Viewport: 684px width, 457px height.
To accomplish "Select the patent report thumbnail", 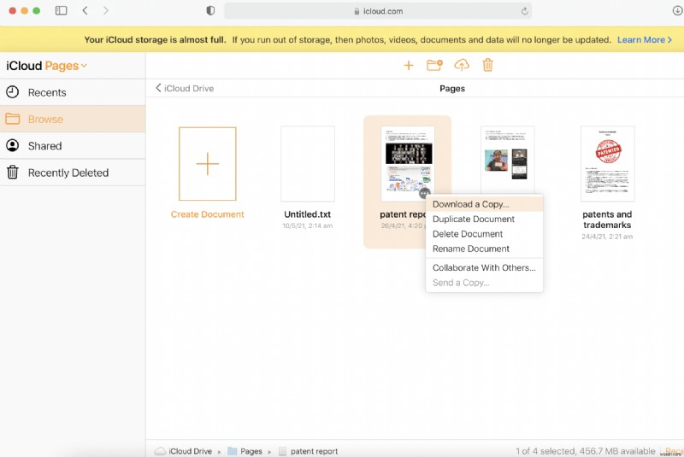I will (x=408, y=164).
